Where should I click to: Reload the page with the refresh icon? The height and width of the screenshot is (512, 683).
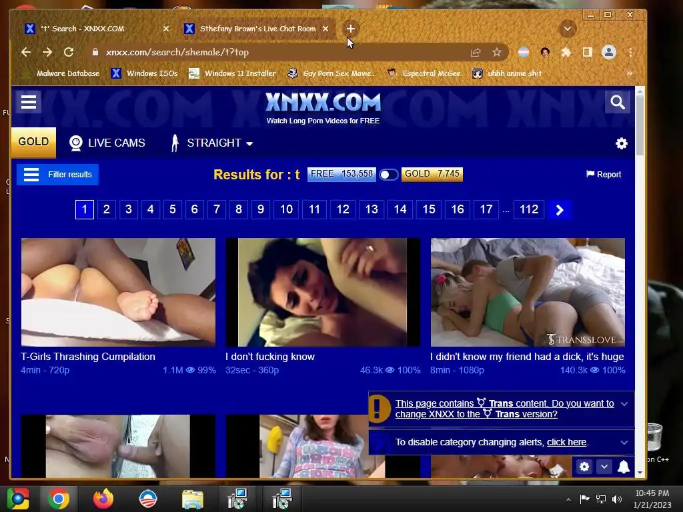click(69, 52)
